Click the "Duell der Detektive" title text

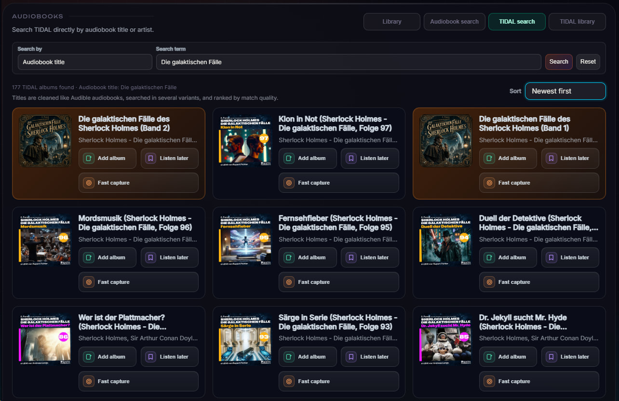coord(539,223)
